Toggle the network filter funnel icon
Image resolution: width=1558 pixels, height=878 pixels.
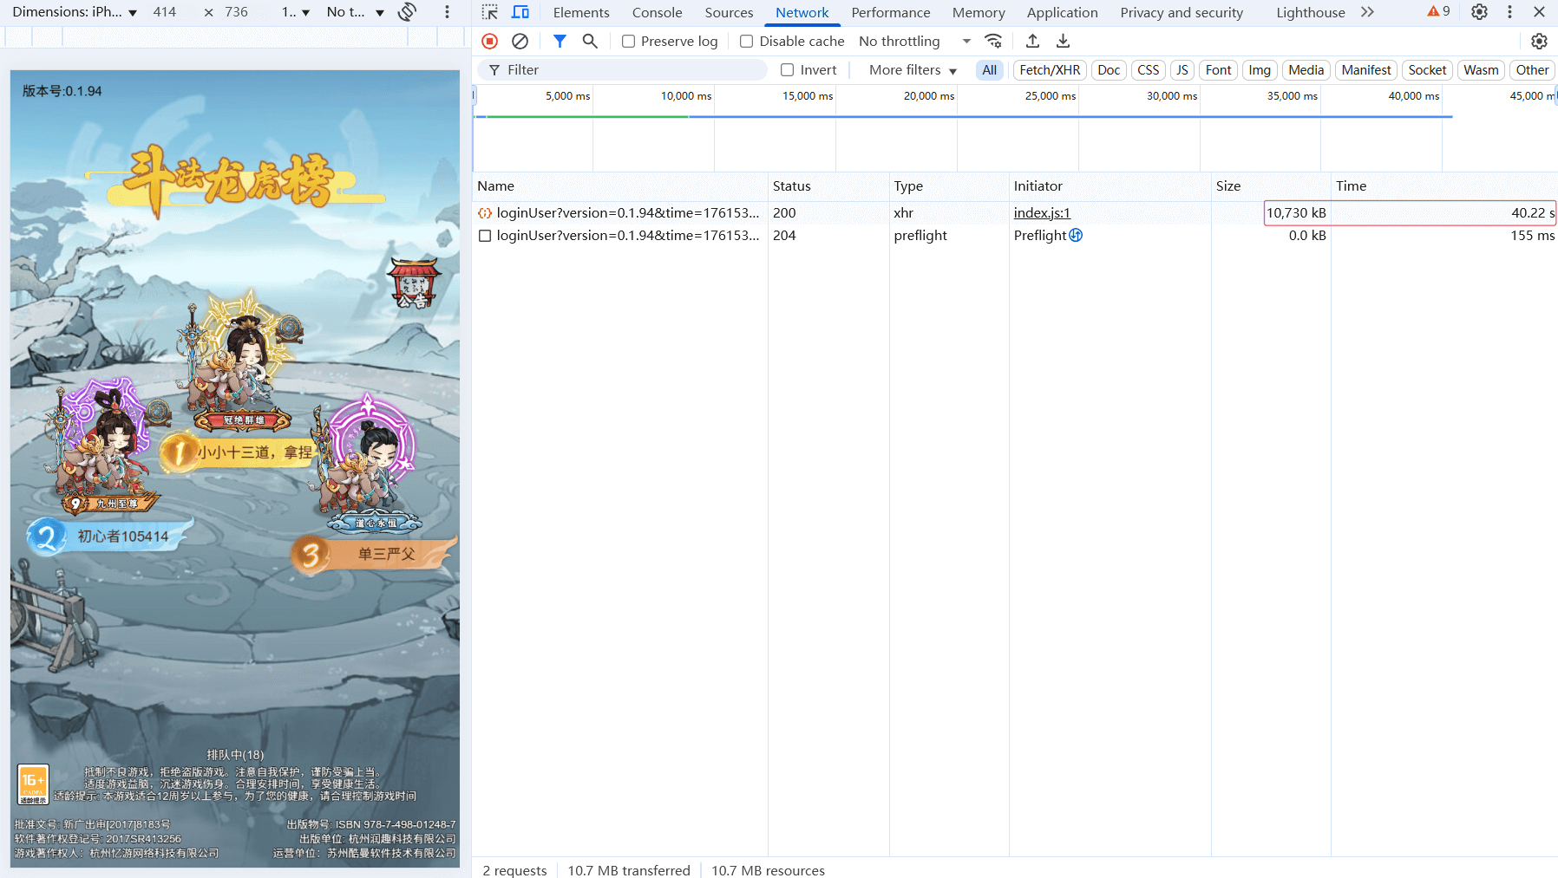[560, 41]
